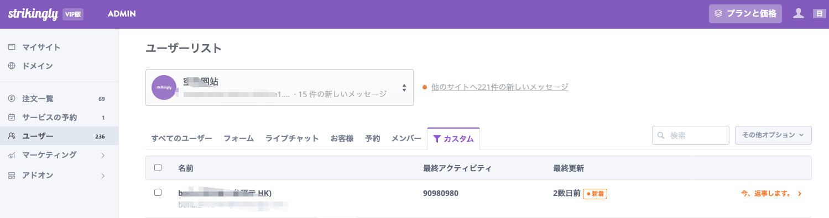Click the strikingly logo in header
Image resolution: width=829 pixels, height=218 pixels.
[33, 14]
